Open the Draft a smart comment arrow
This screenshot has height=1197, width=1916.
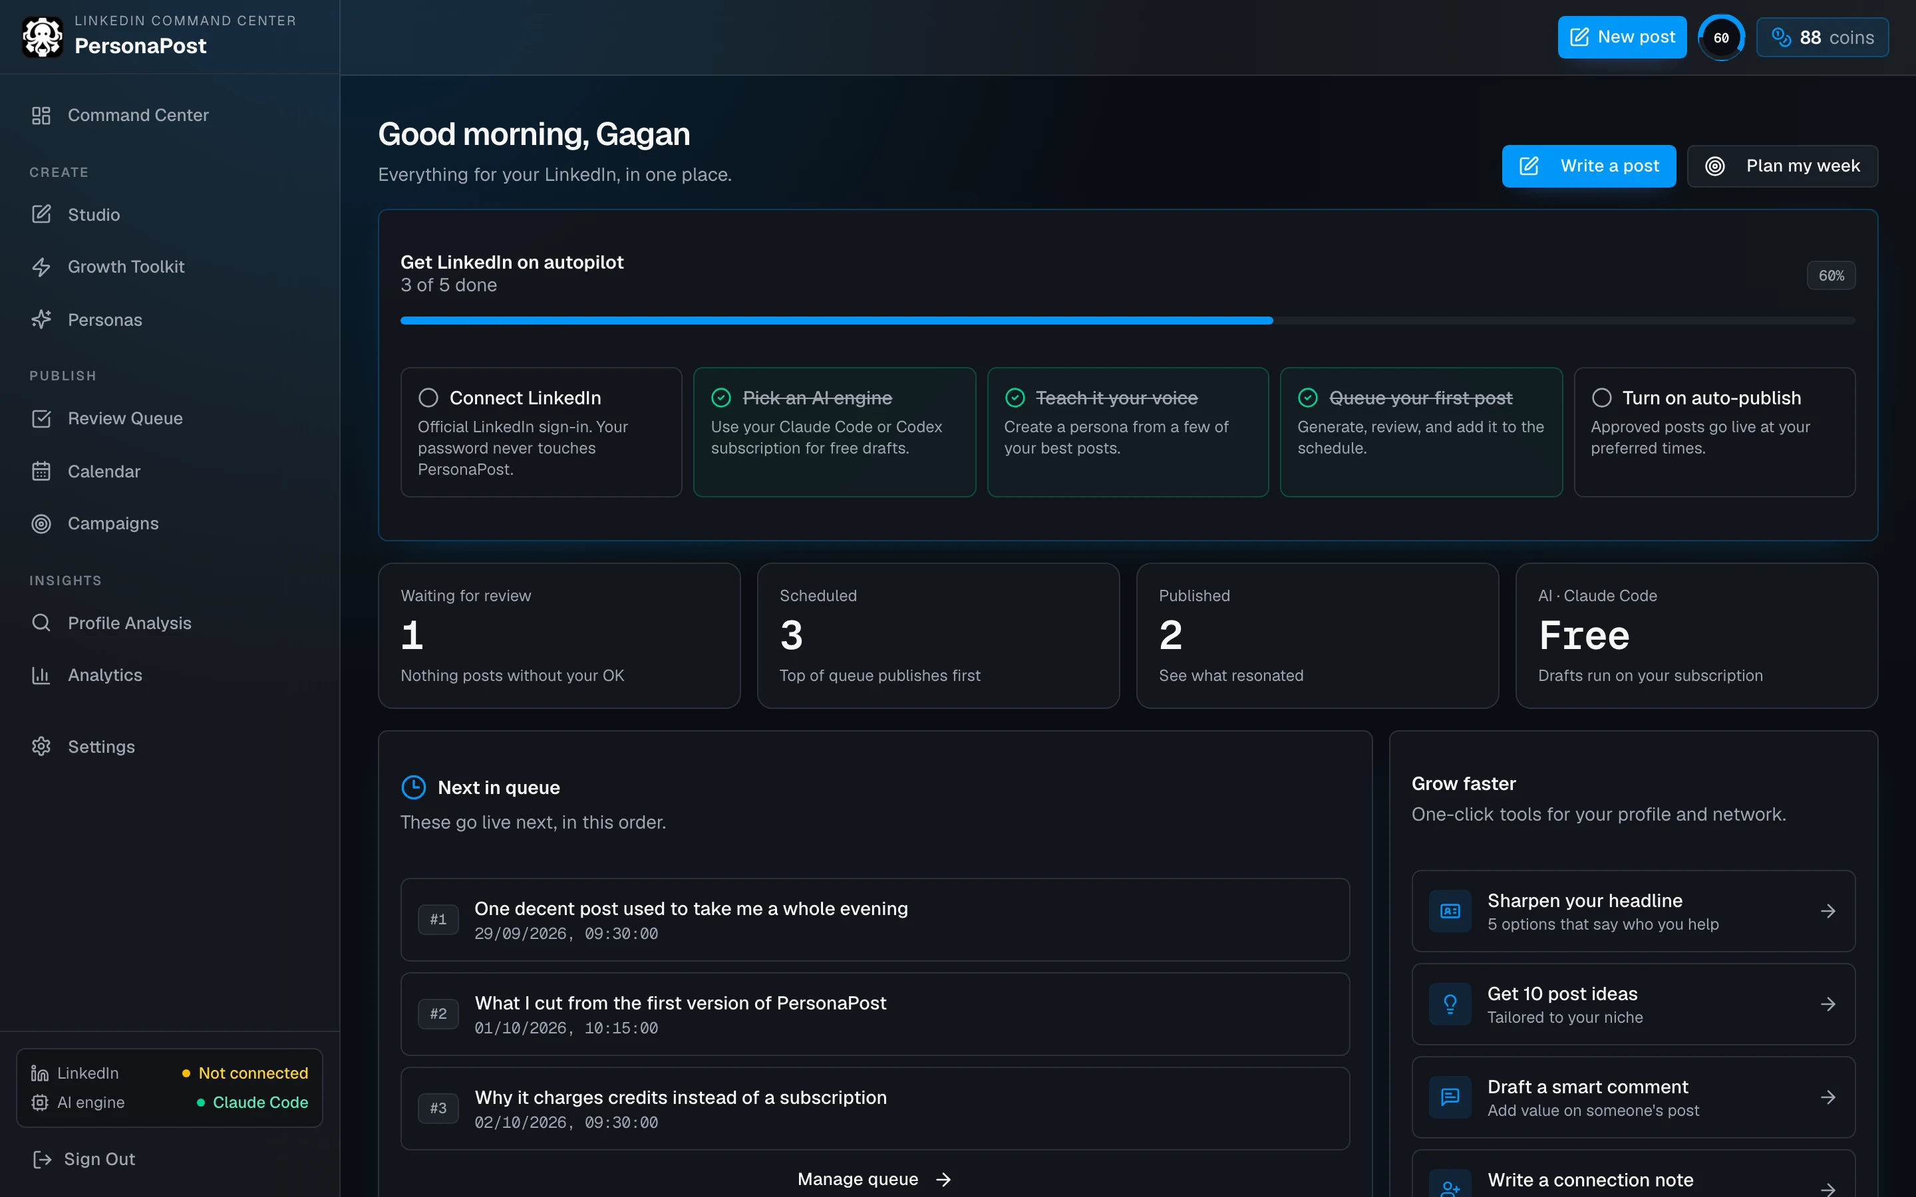pos(1828,1097)
